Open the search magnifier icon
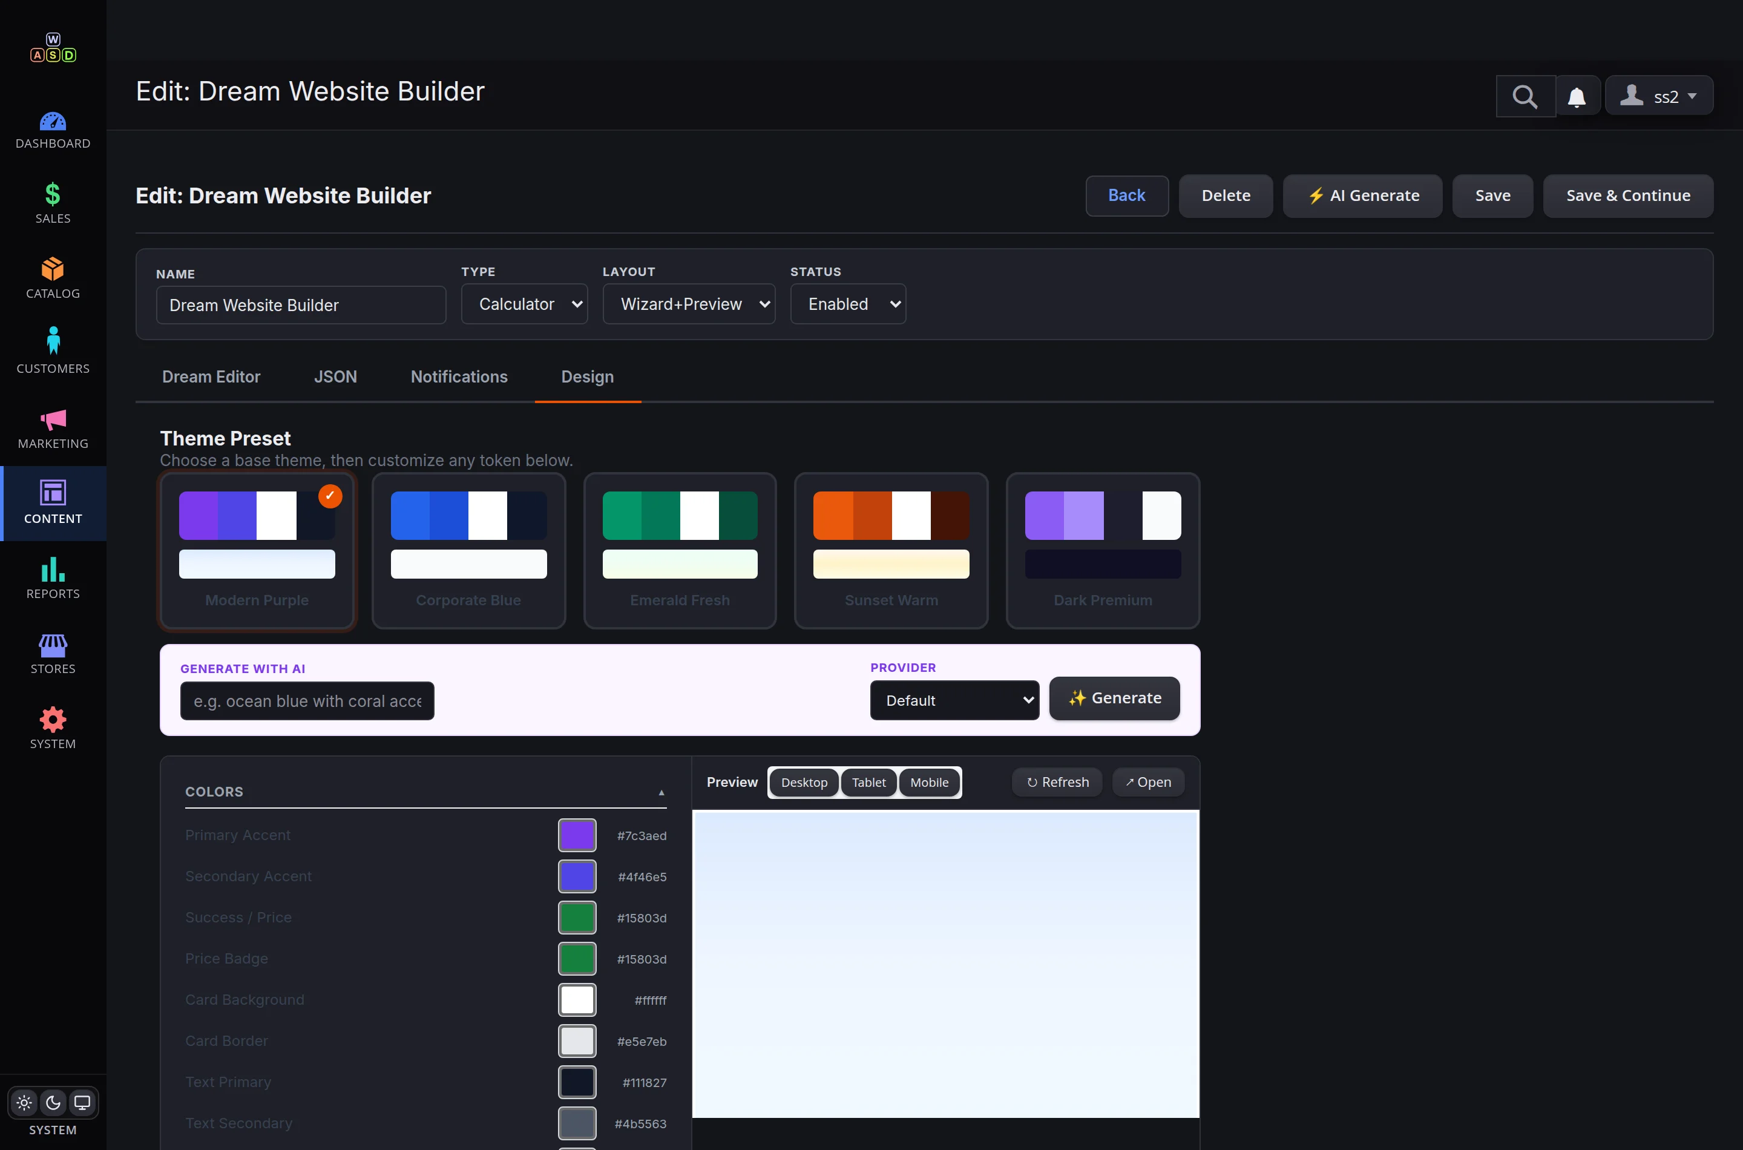The height and width of the screenshot is (1150, 1743). pos(1525,96)
